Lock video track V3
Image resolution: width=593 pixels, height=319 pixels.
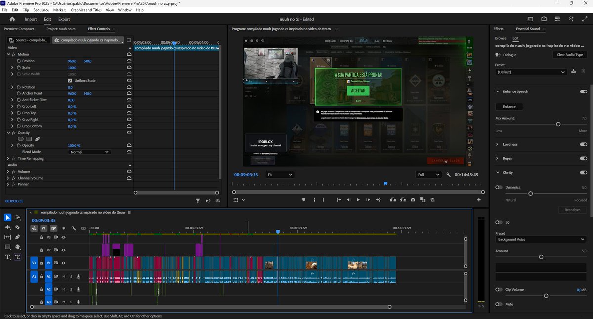coord(42,237)
